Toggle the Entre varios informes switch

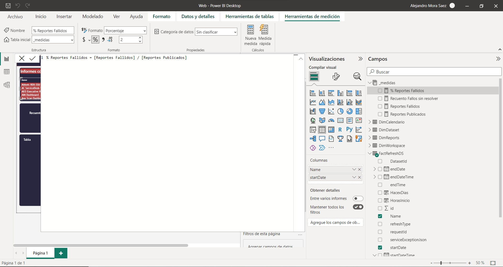click(x=358, y=198)
